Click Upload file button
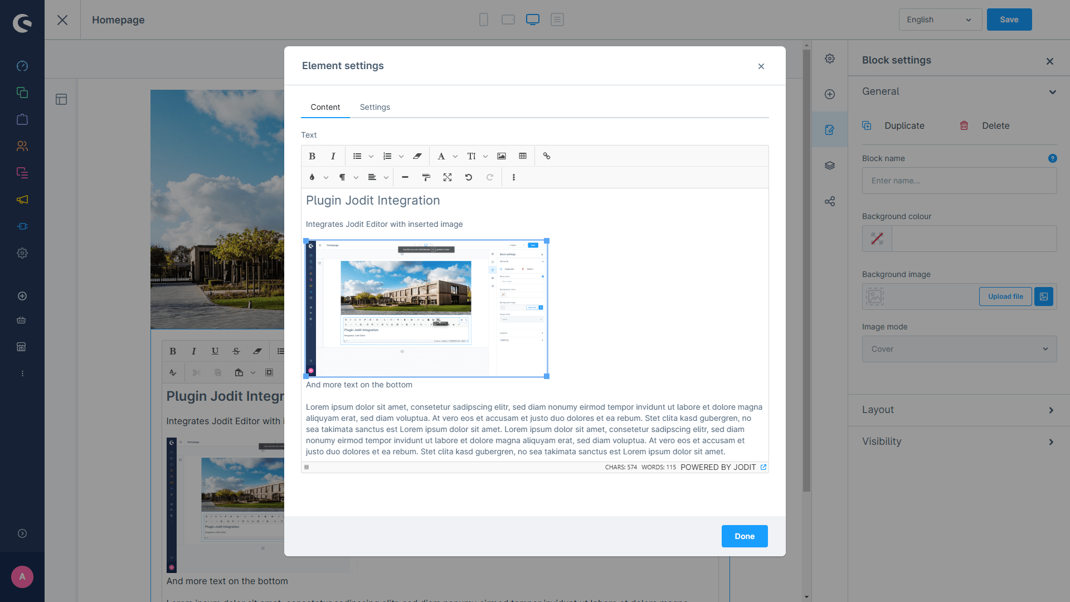Image resolution: width=1070 pixels, height=602 pixels. [x=1005, y=297]
